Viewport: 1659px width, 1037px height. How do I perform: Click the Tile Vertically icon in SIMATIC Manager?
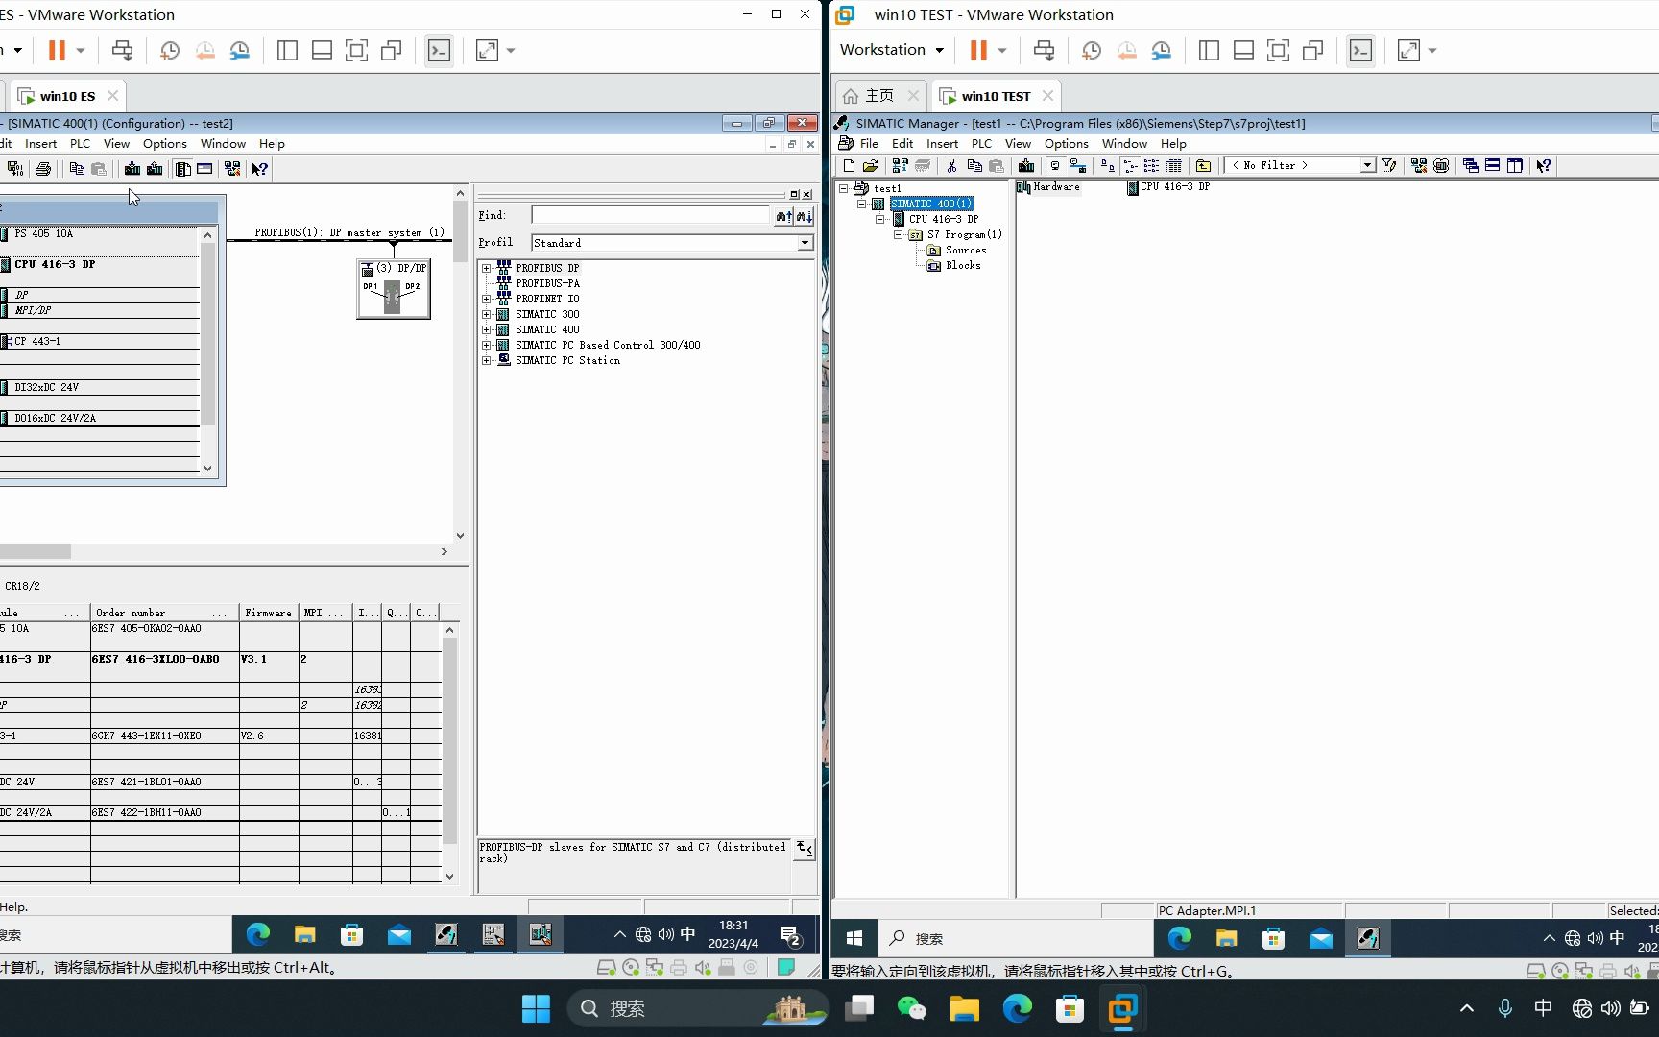pos(1515,166)
